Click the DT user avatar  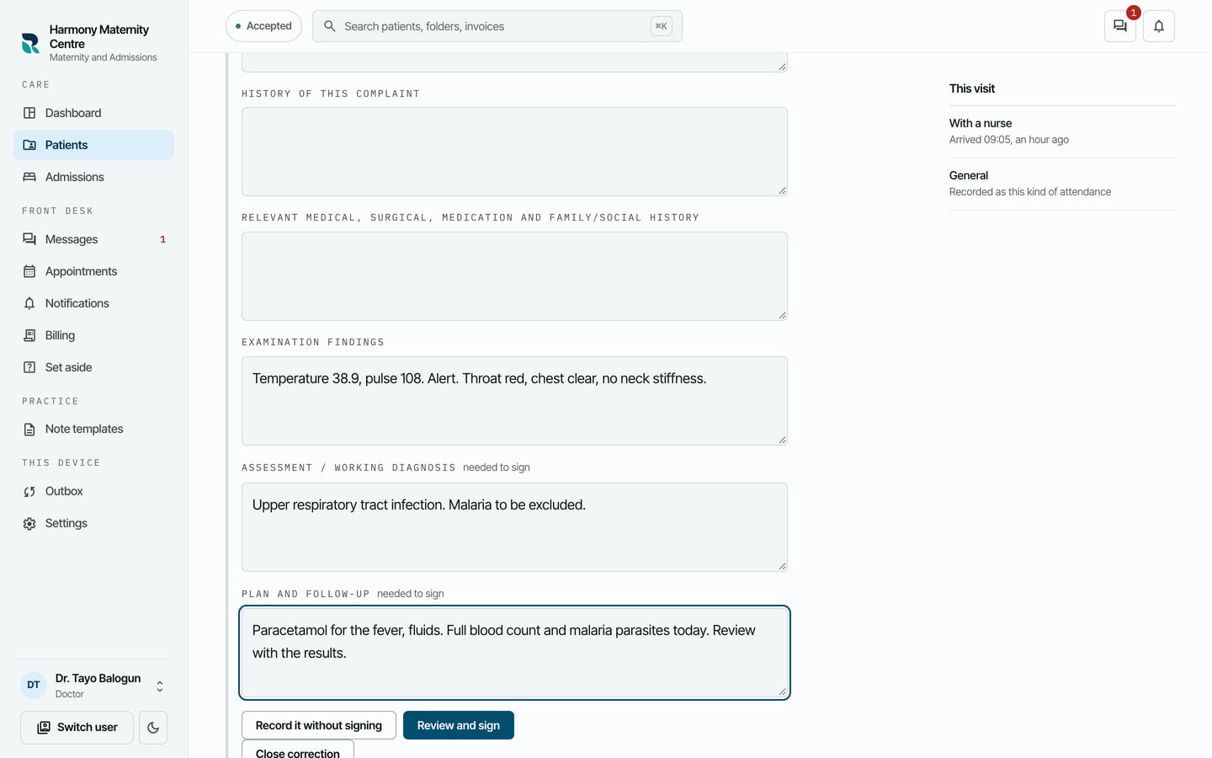click(x=34, y=686)
